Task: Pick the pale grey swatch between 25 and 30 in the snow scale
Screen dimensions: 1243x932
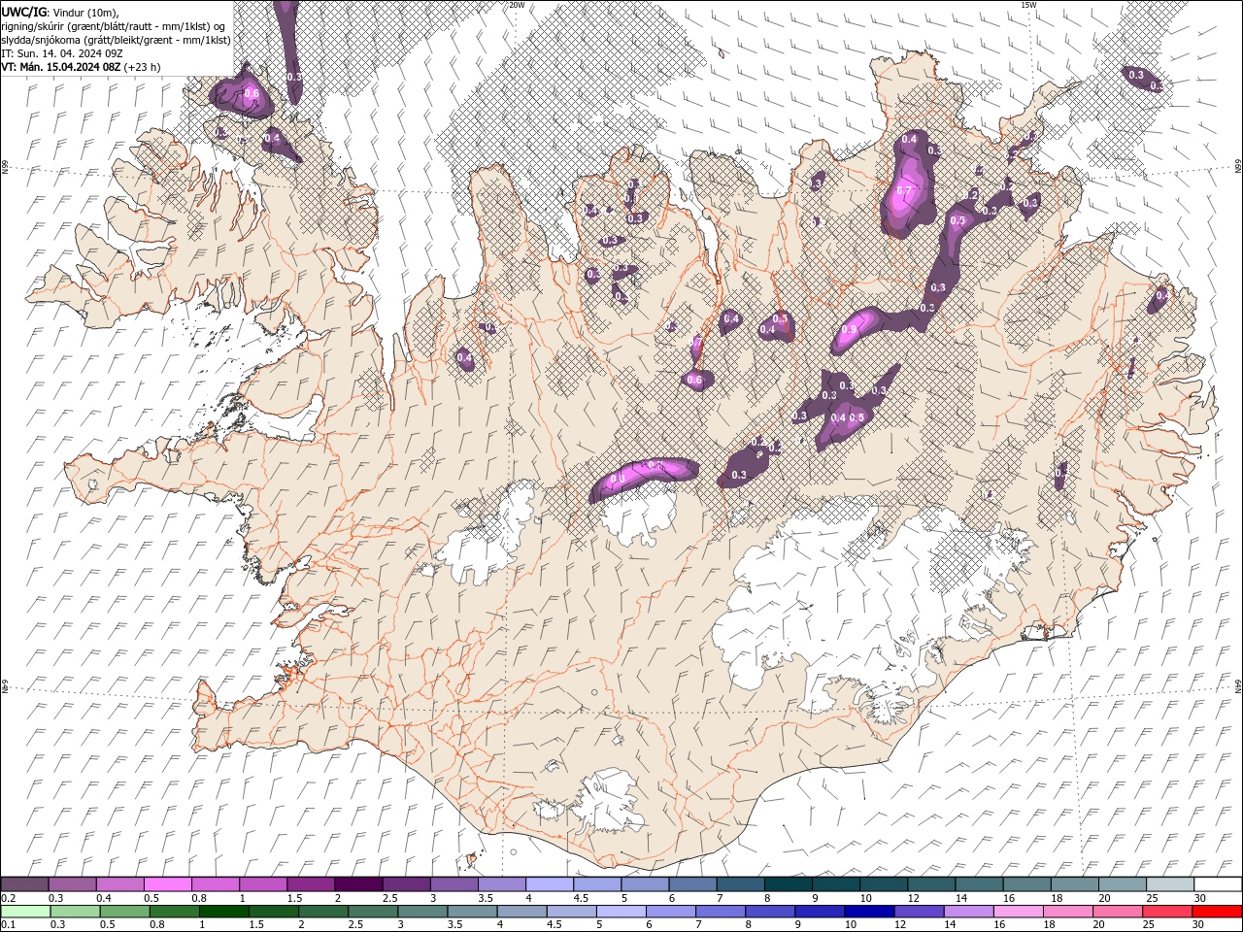Action: coord(1170,884)
